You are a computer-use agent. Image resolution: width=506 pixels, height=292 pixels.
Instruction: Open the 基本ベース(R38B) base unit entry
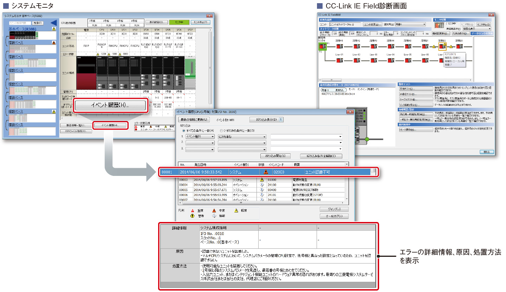click(22, 29)
